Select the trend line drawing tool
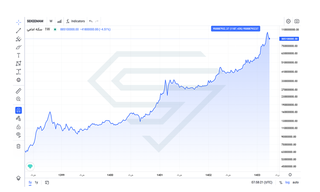 pyautogui.click(x=18, y=31)
